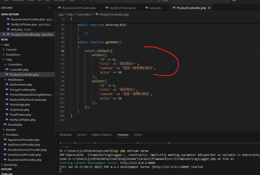Place cursor on 'public function getDate()' line
This screenshot has width=260, height=175.
point(100,42)
